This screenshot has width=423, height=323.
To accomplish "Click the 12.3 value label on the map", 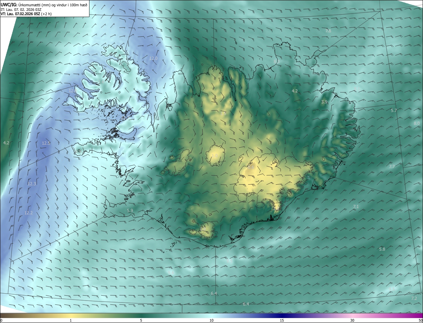I will click(32, 184).
